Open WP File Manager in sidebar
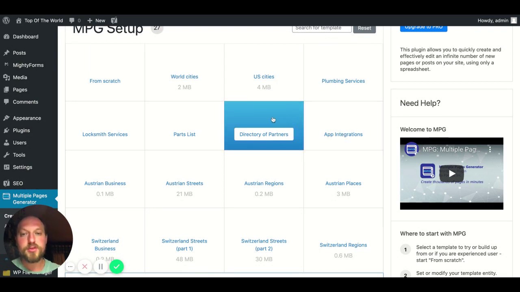This screenshot has width=520, height=292. click(x=32, y=273)
